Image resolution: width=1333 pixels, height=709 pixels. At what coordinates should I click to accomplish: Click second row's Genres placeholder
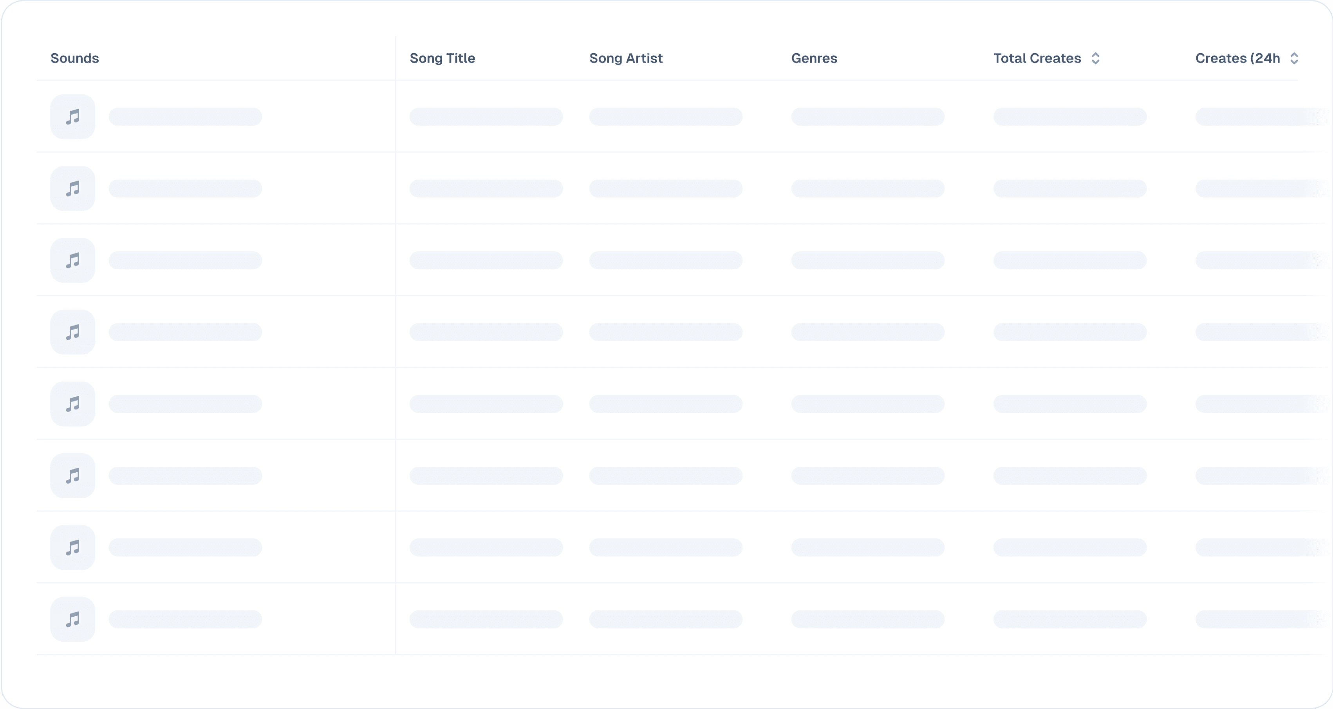867,188
